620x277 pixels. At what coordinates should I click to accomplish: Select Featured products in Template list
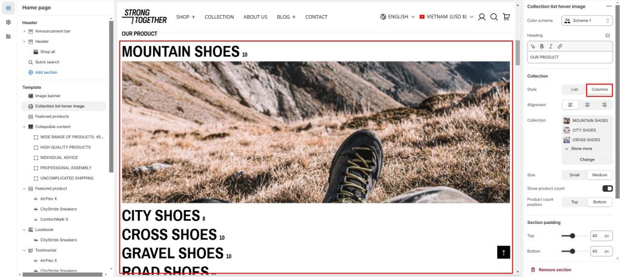[x=52, y=116]
